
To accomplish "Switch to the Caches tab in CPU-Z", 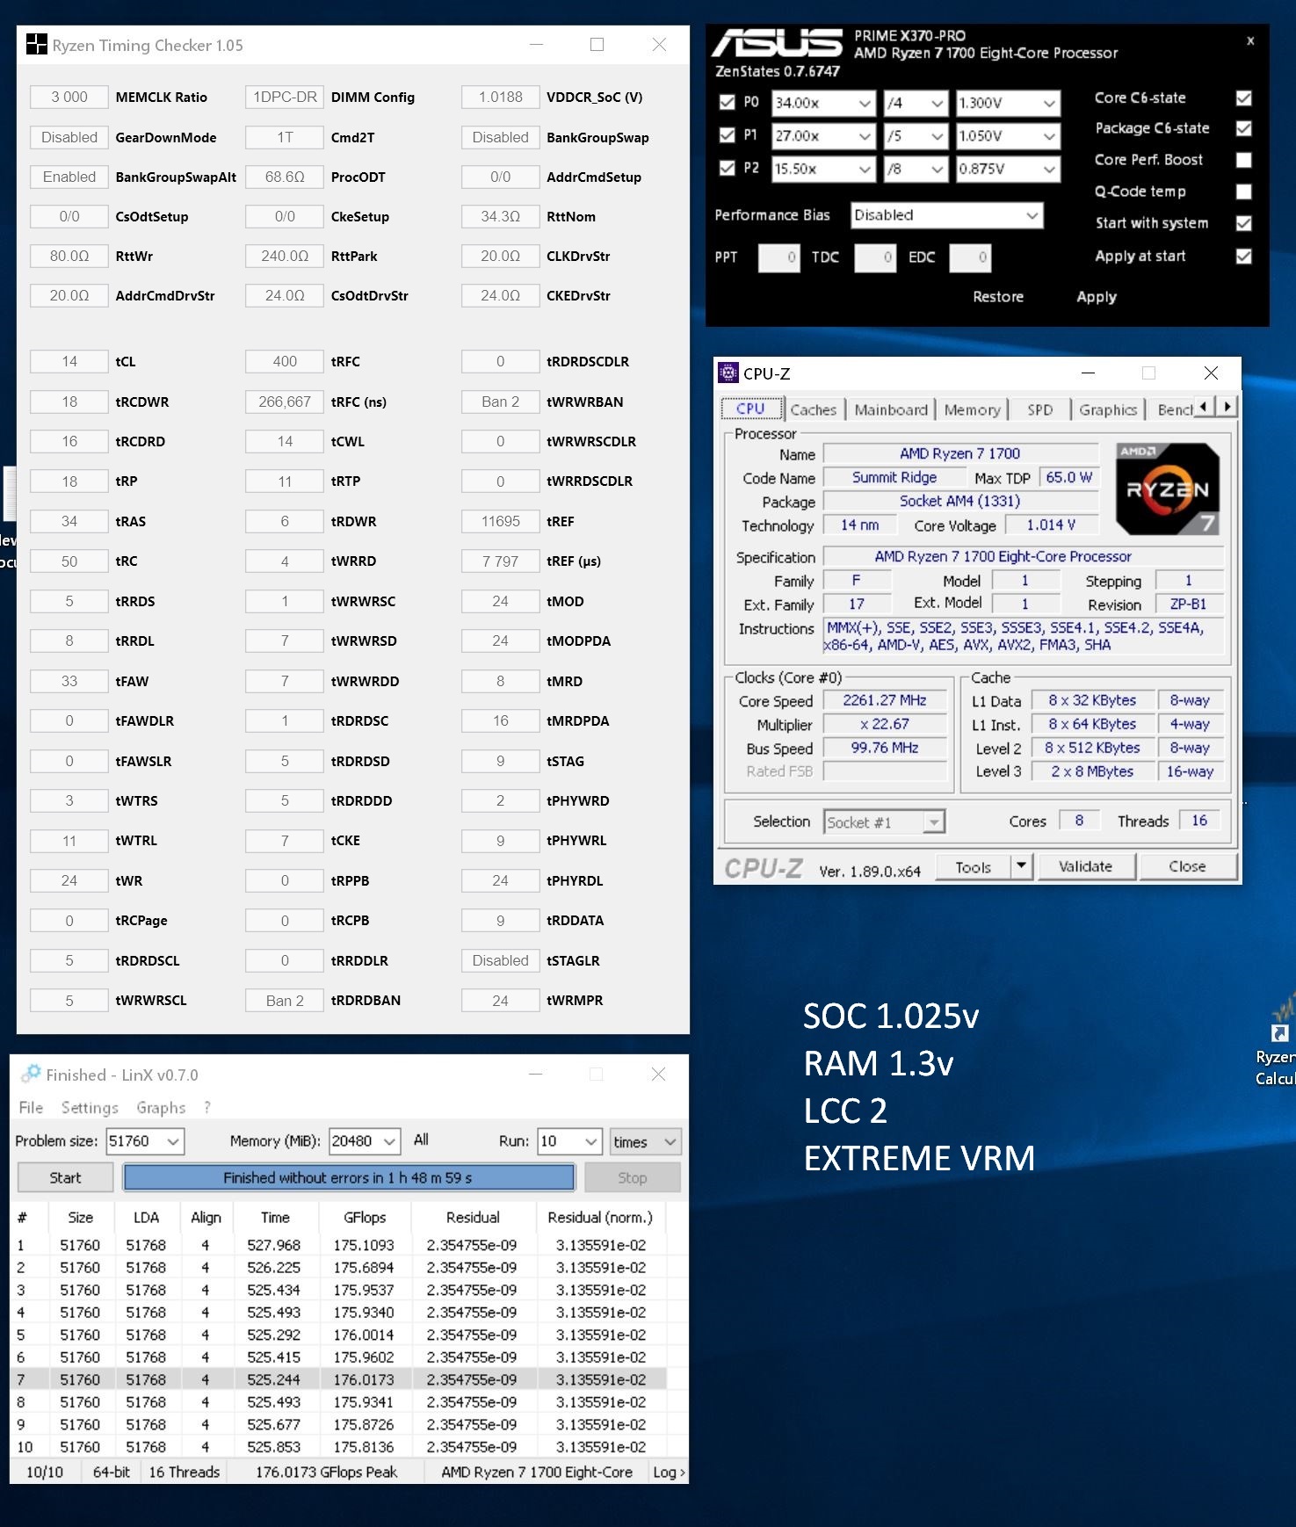I will coord(814,409).
